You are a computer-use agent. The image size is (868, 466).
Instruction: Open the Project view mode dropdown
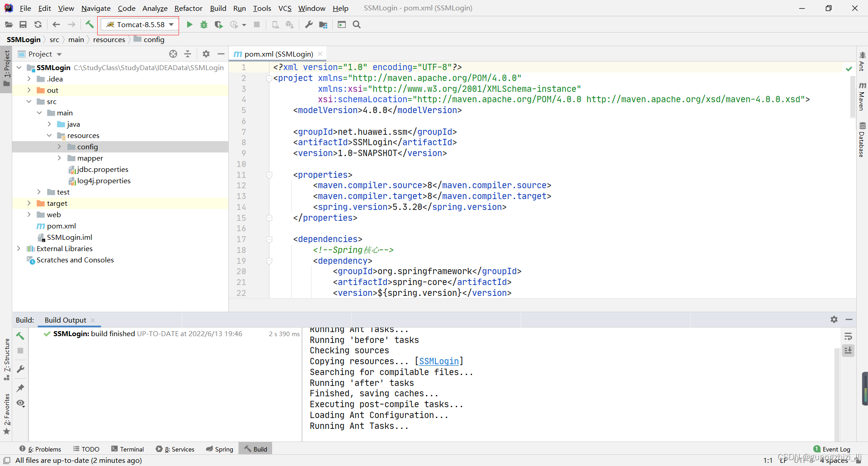click(x=59, y=54)
